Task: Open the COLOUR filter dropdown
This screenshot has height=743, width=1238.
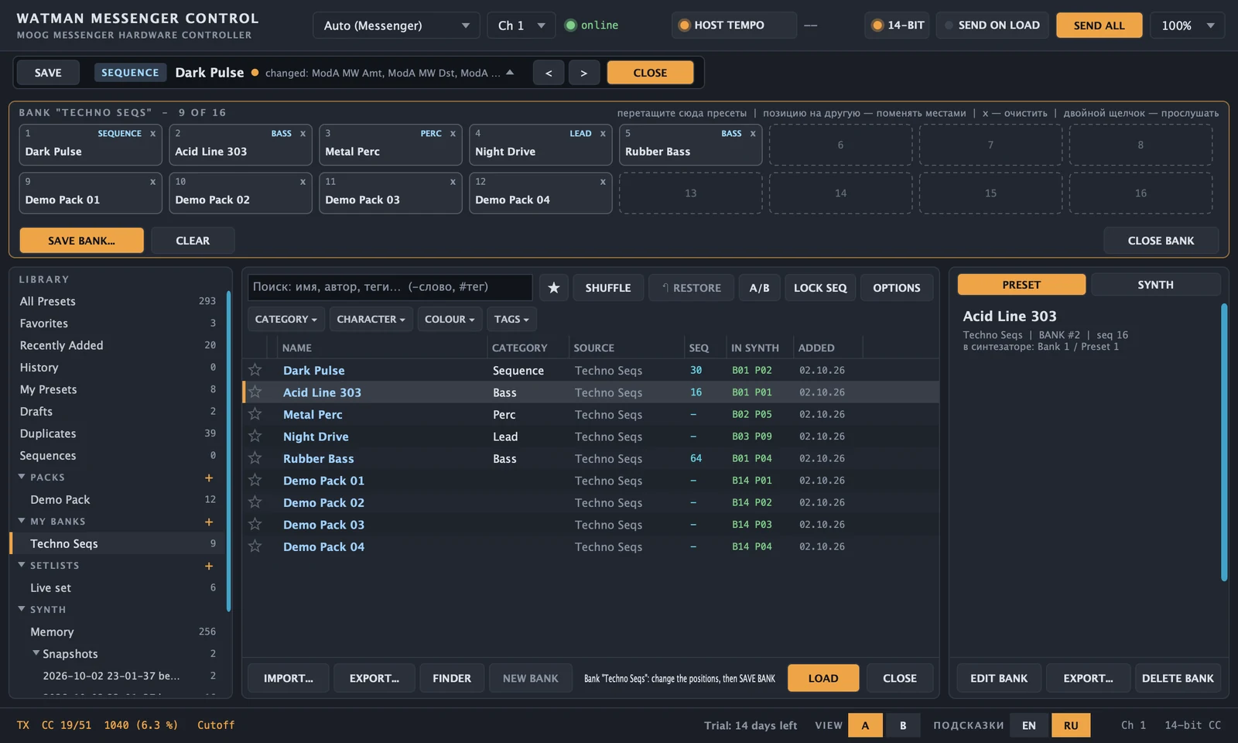Action: 450,319
